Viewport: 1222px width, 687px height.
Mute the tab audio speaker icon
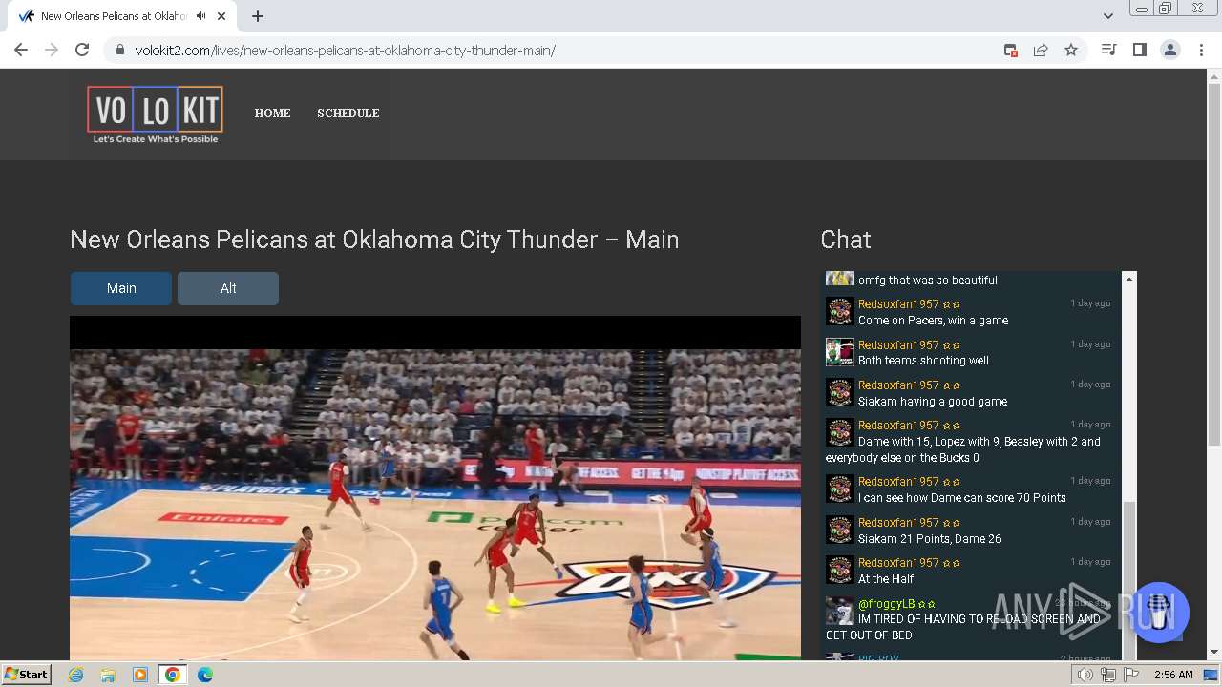(200, 16)
